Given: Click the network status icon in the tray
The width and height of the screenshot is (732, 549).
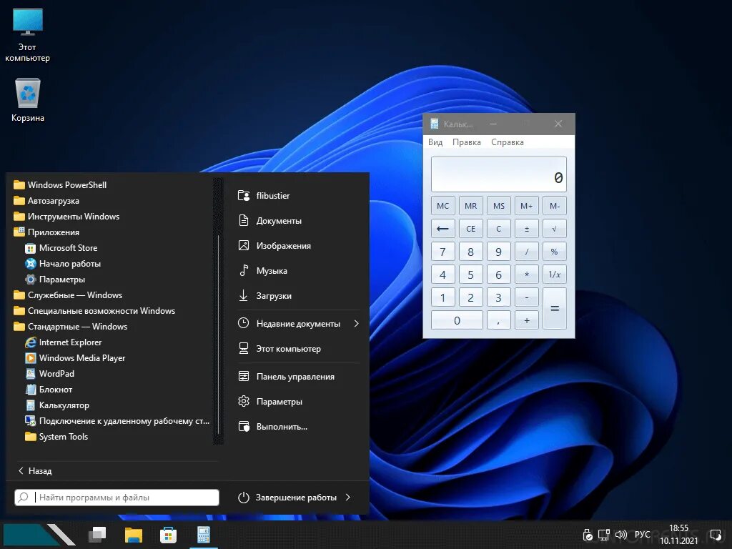Looking at the screenshot, I should point(603,534).
